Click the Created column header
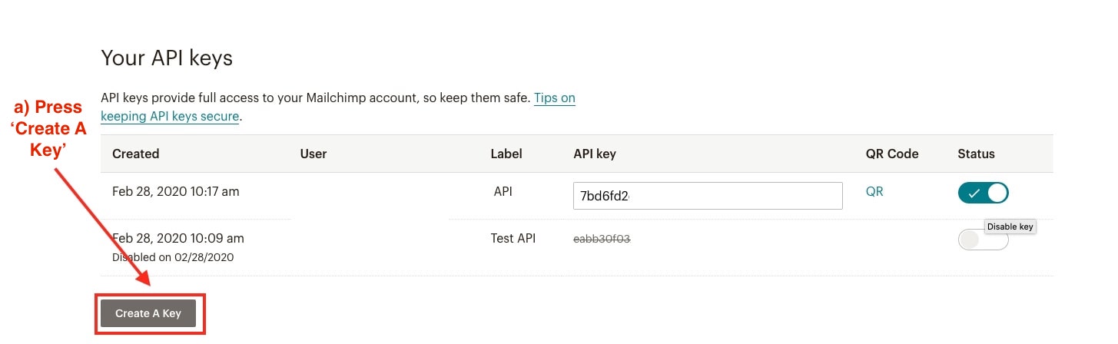Image resolution: width=1118 pixels, height=344 pixels. 135,154
